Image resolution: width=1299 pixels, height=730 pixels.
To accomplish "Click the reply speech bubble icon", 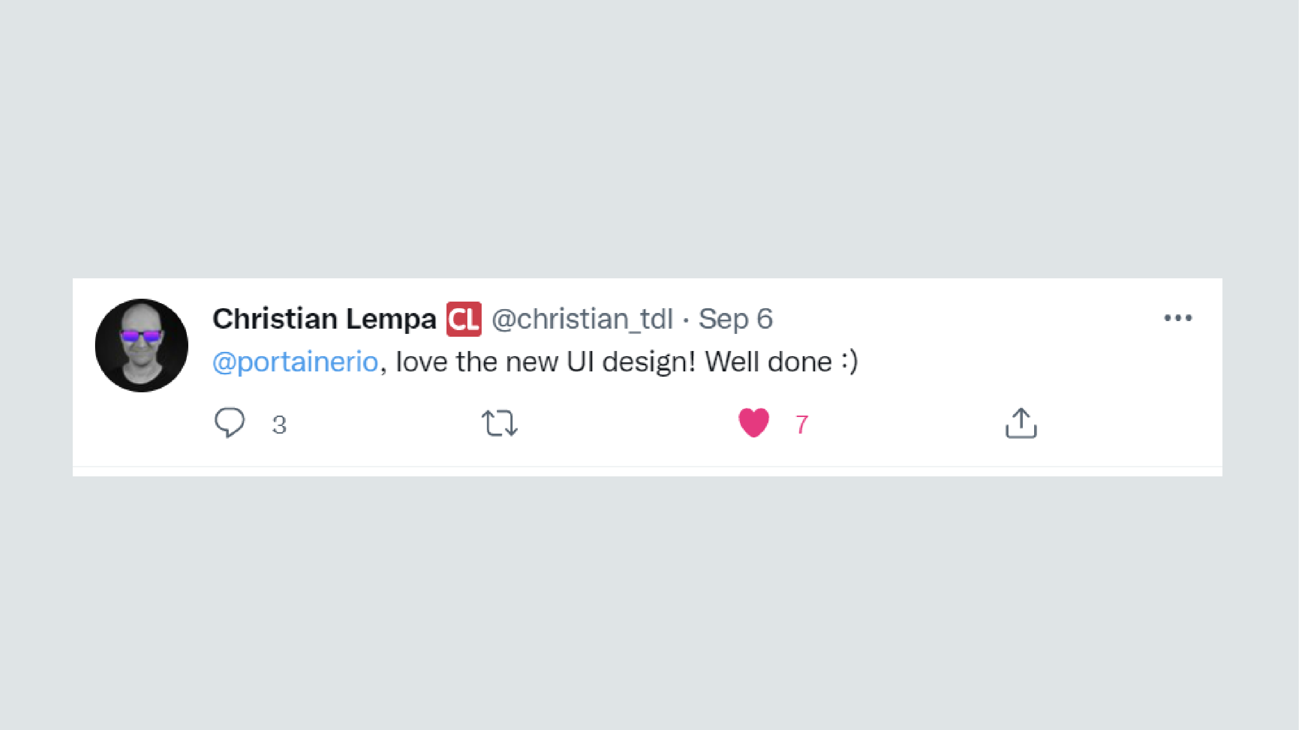I will point(230,422).
